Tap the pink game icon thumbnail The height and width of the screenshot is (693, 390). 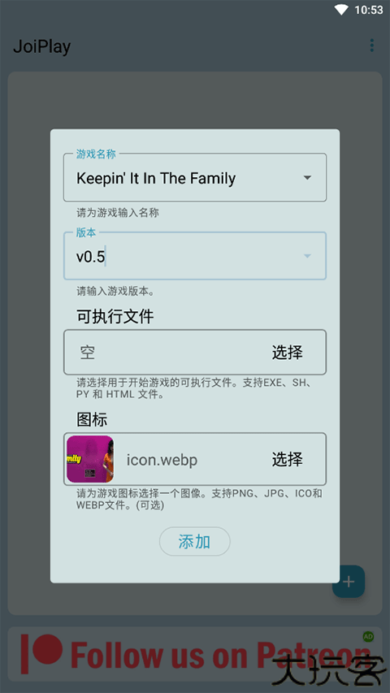pos(90,459)
